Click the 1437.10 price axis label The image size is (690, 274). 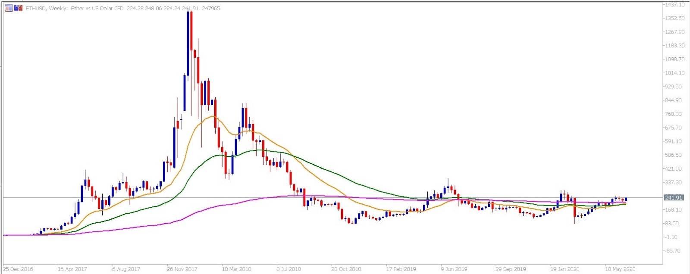tap(675, 5)
